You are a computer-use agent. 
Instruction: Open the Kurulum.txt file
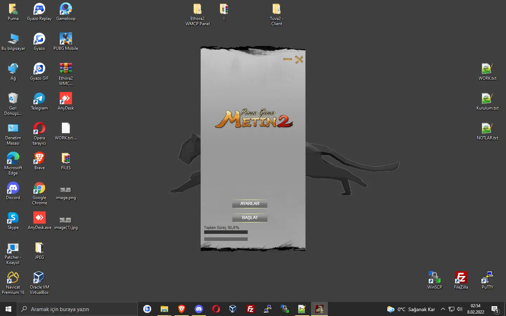[487, 102]
